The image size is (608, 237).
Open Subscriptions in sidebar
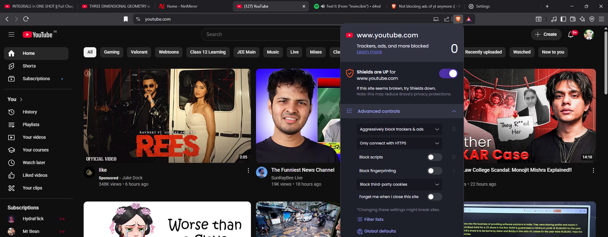36,79
